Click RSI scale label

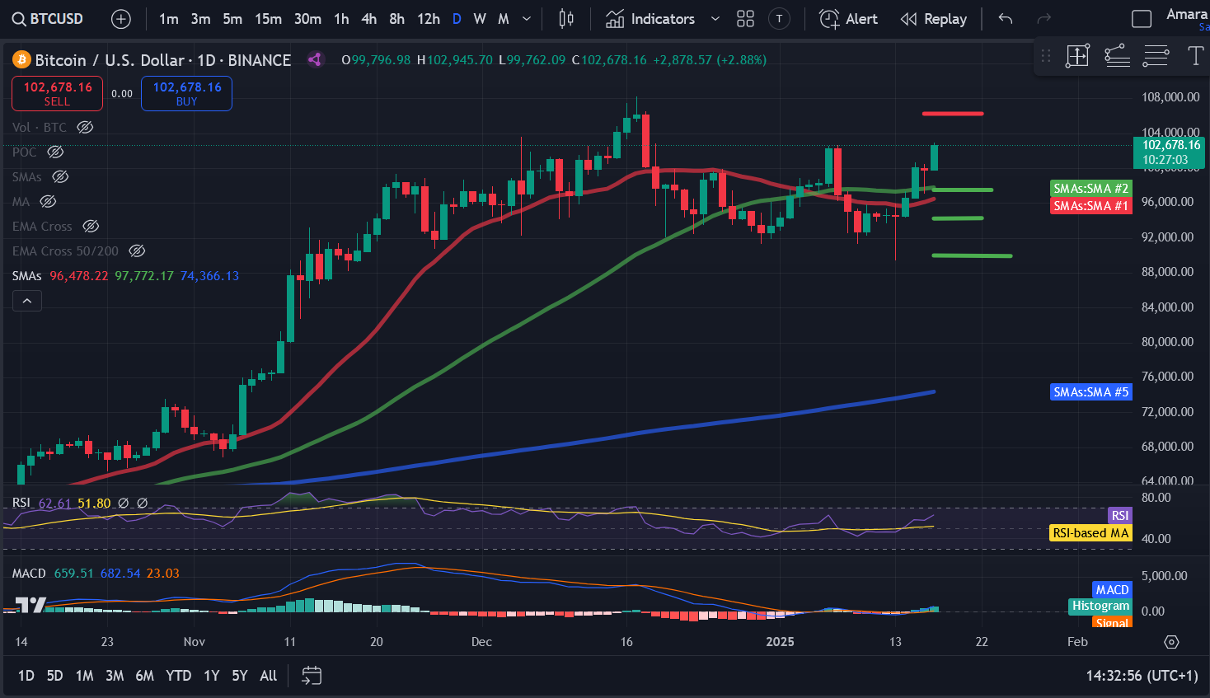(1119, 516)
